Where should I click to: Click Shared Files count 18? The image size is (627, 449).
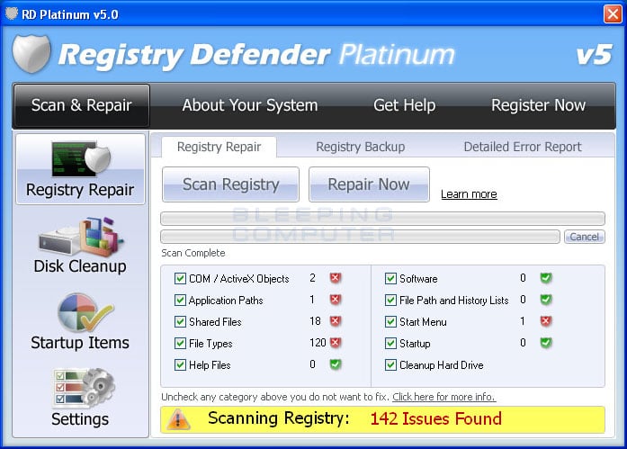315,321
